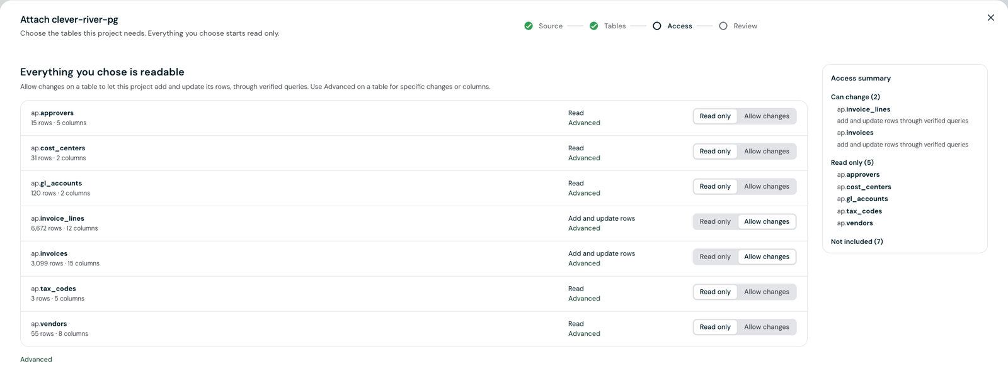
Task: Click ap.approvers in Access summary
Action: point(858,175)
